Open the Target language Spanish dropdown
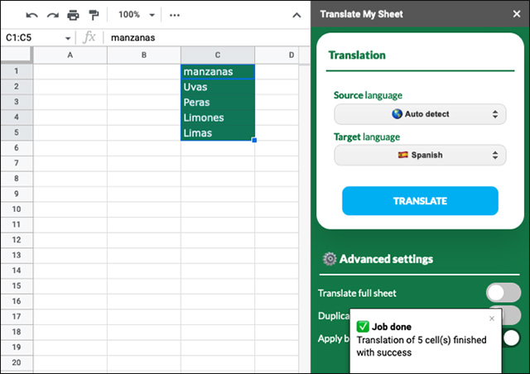Screen dimensions: 530x374 [x=420, y=155]
